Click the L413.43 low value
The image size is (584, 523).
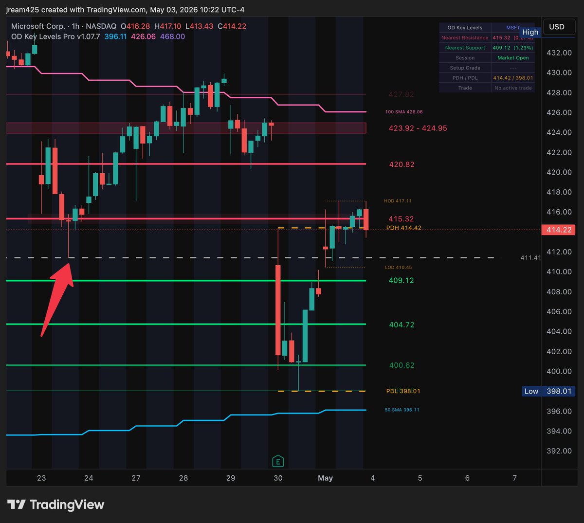pyautogui.click(x=200, y=26)
